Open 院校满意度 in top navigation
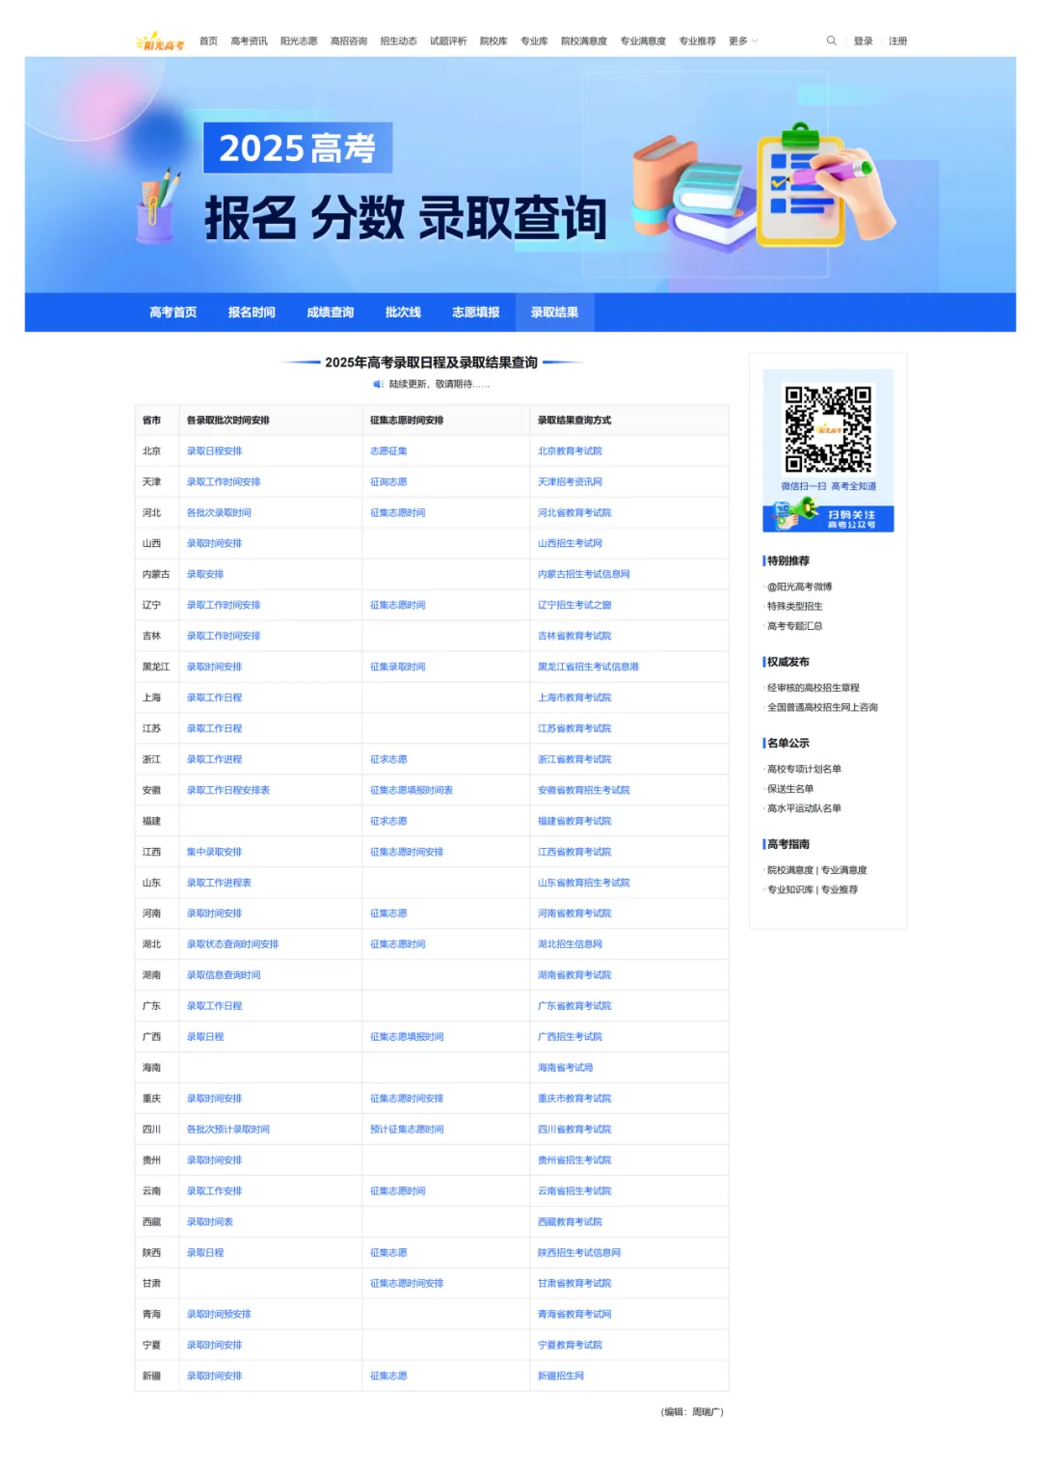The height and width of the screenshot is (1473, 1041). coord(584,41)
